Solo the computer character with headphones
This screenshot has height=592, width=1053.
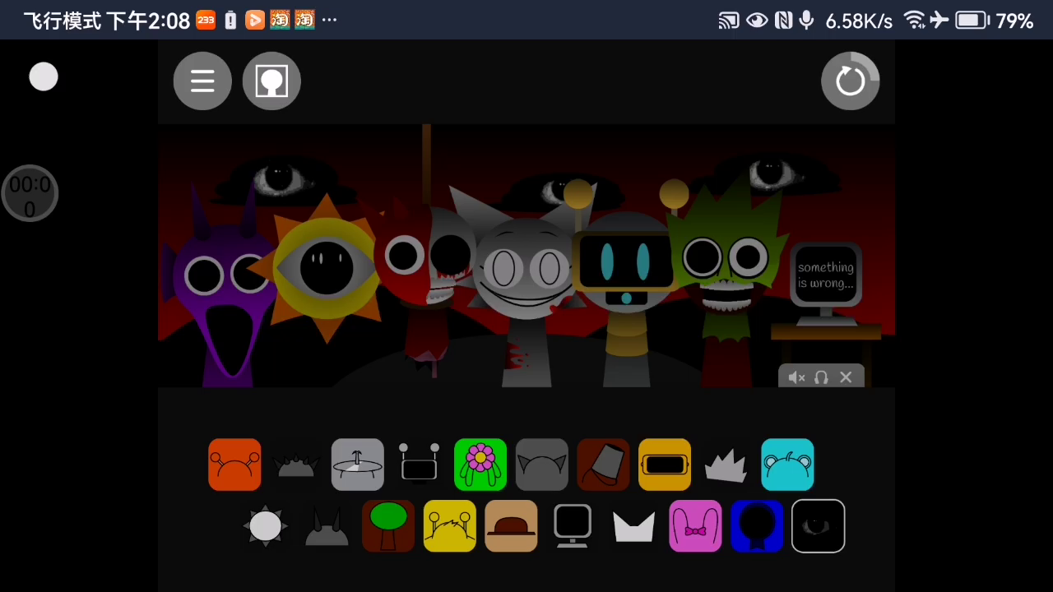[x=821, y=377]
